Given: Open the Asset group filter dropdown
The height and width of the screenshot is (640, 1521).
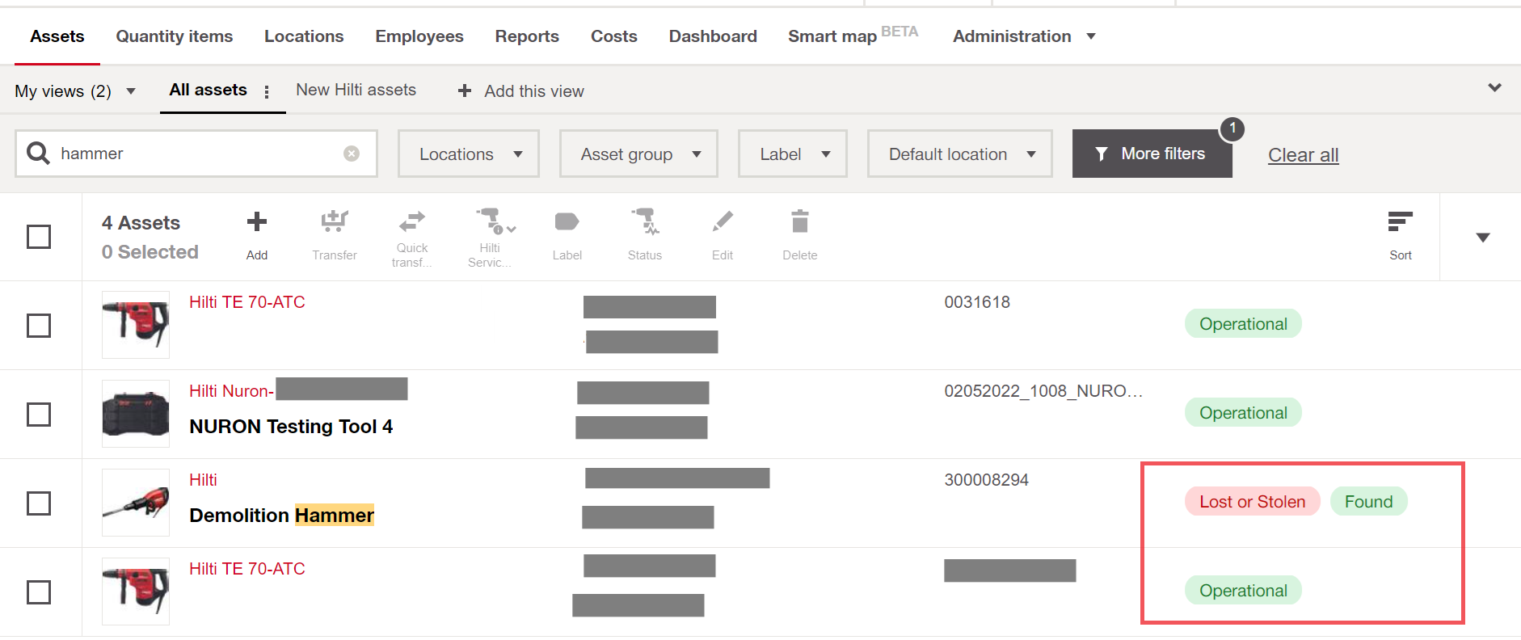Looking at the screenshot, I should [638, 154].
